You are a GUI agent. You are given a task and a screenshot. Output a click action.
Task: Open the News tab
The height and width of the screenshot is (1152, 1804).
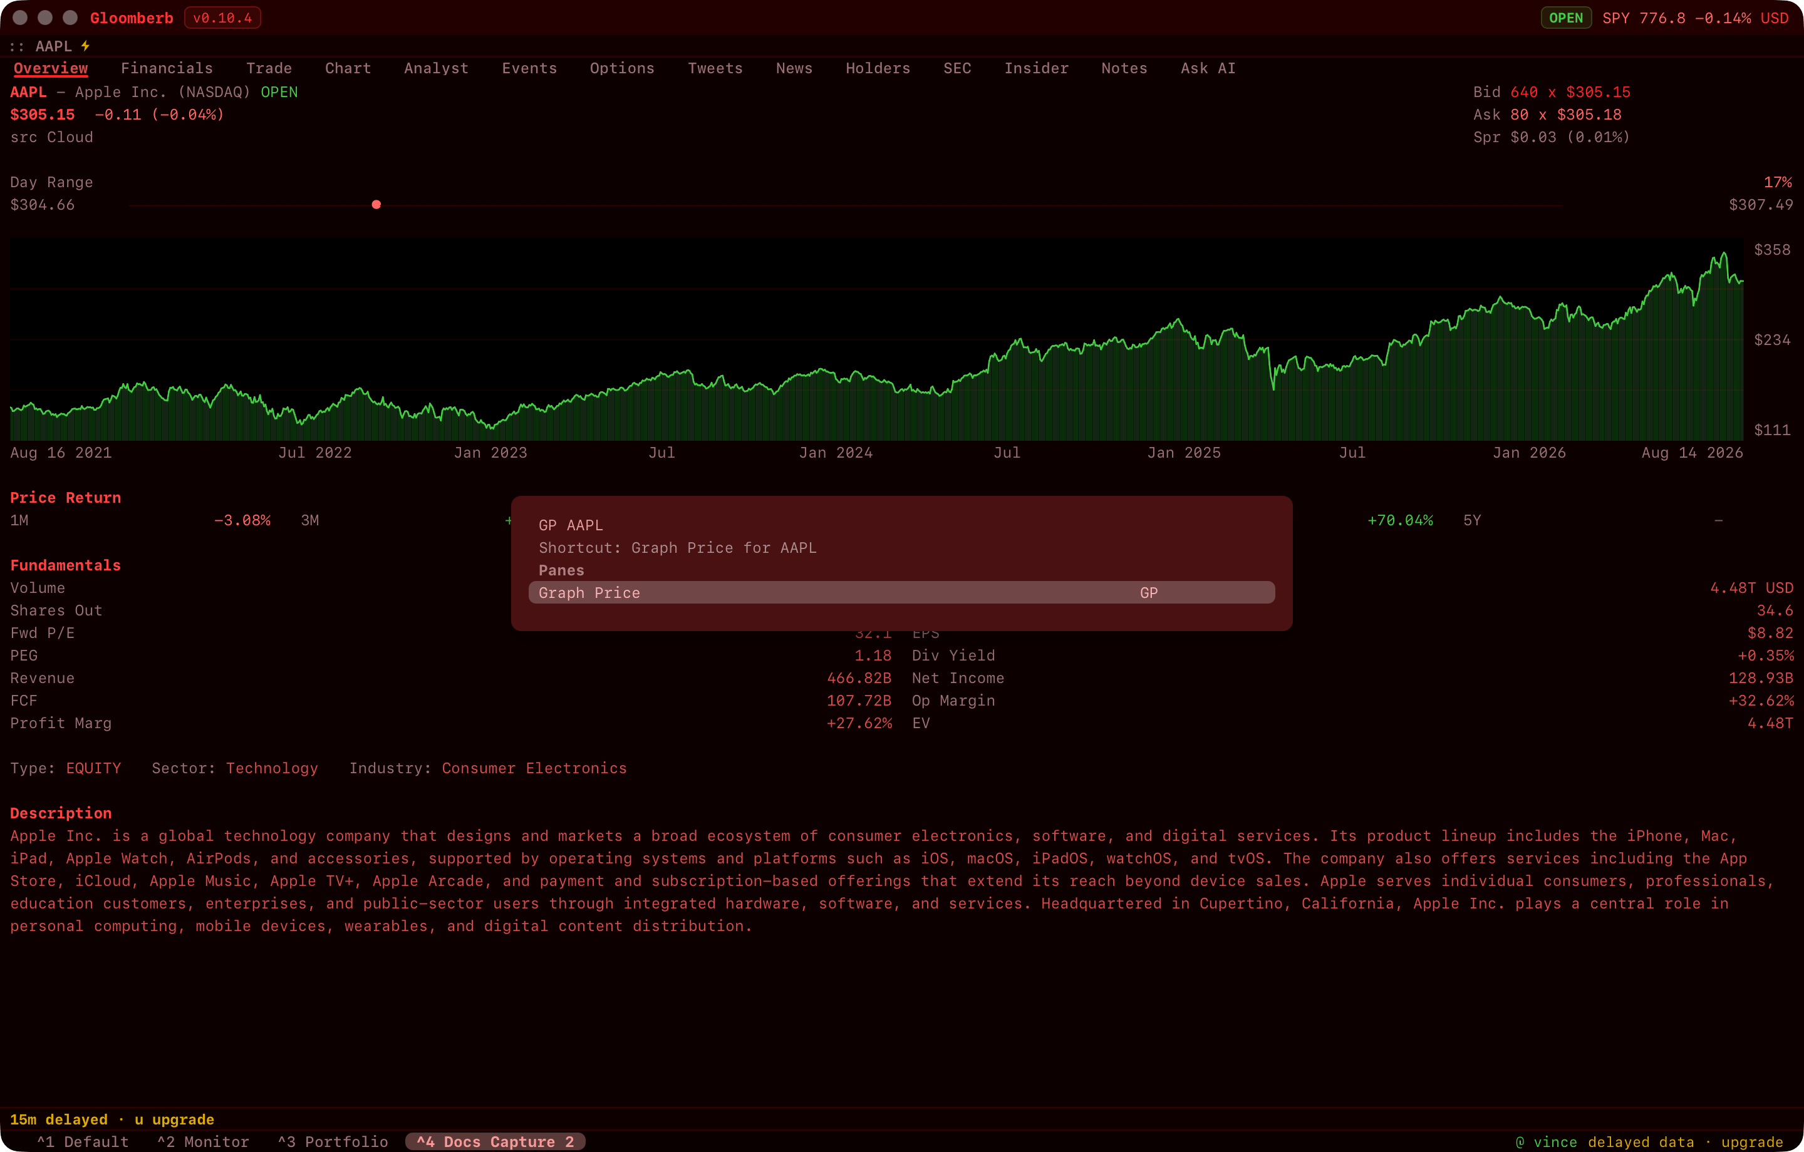(794, 68)
